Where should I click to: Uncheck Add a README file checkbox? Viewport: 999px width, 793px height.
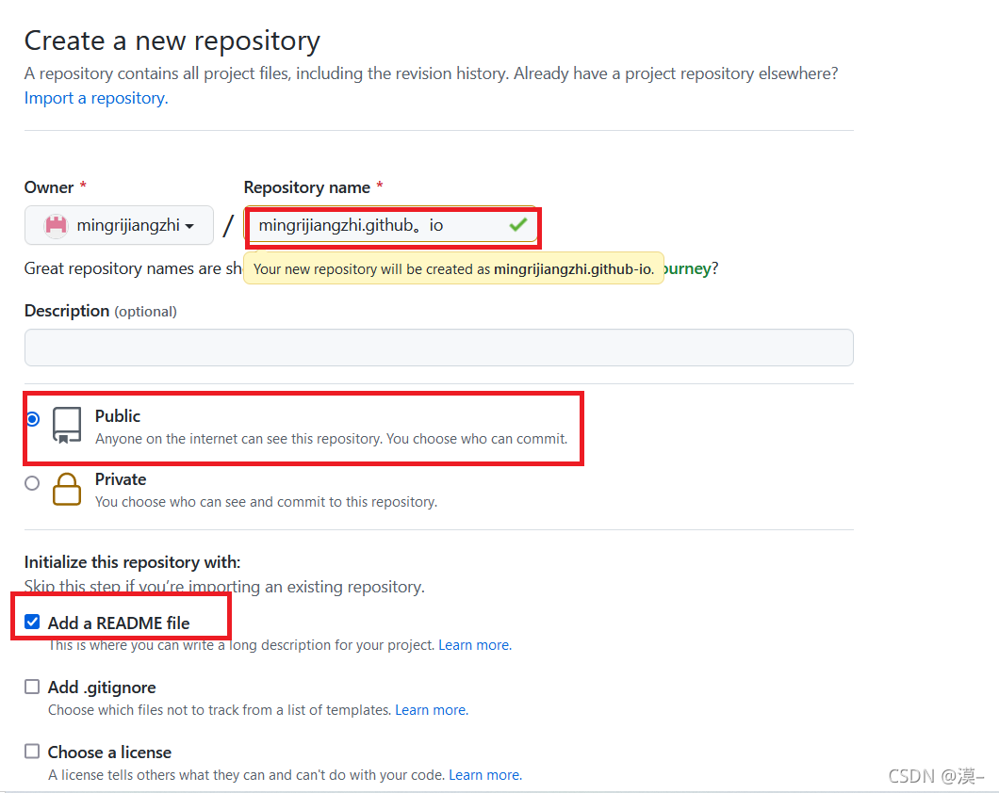[x=32, y=622]
